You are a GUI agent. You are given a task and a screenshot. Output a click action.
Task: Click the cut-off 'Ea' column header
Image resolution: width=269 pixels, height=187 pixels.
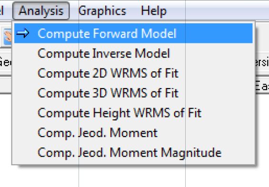pyautogui.click(x=262, y=86)
